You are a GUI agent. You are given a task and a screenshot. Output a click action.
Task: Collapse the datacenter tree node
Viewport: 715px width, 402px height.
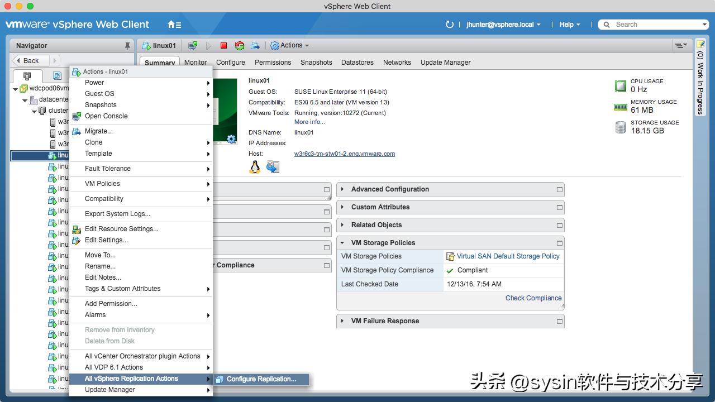coord(25,100)
